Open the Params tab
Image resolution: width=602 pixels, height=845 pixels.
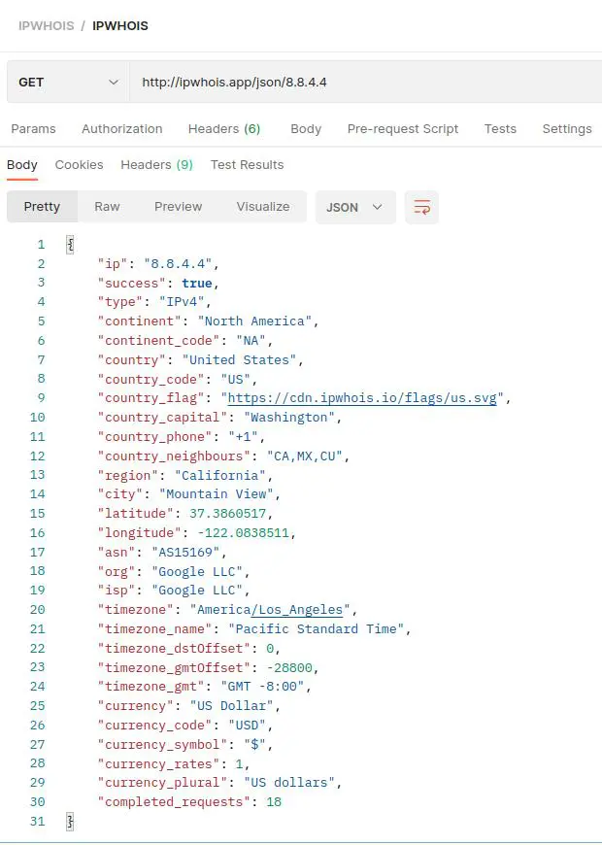33,128
